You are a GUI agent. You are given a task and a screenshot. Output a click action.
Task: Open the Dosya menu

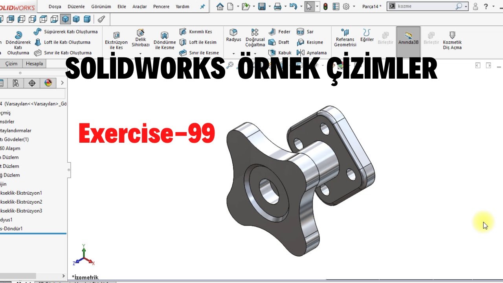point(55,7)
